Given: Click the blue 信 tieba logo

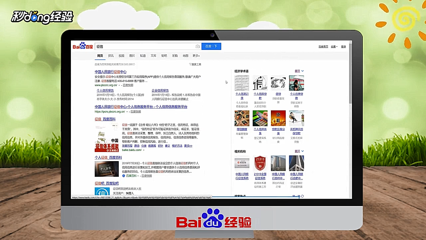Looking at the screenshot, I should pos(102,192).
